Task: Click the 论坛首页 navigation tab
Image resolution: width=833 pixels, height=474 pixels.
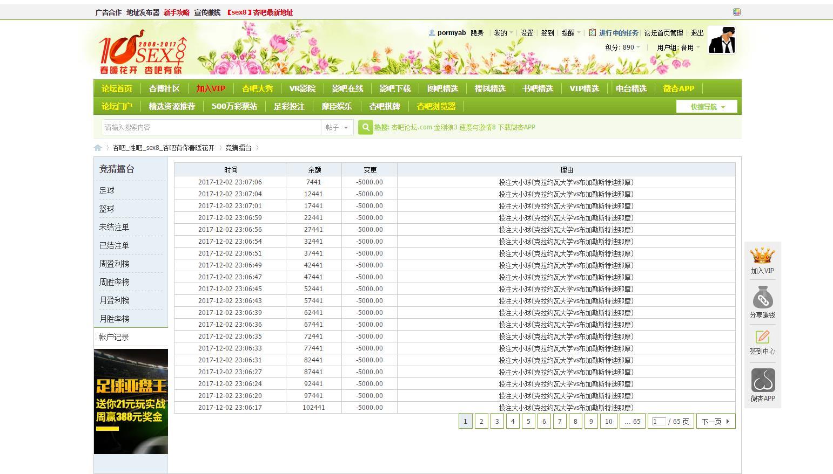Action: pyautogui.click(x=117, y=88)
